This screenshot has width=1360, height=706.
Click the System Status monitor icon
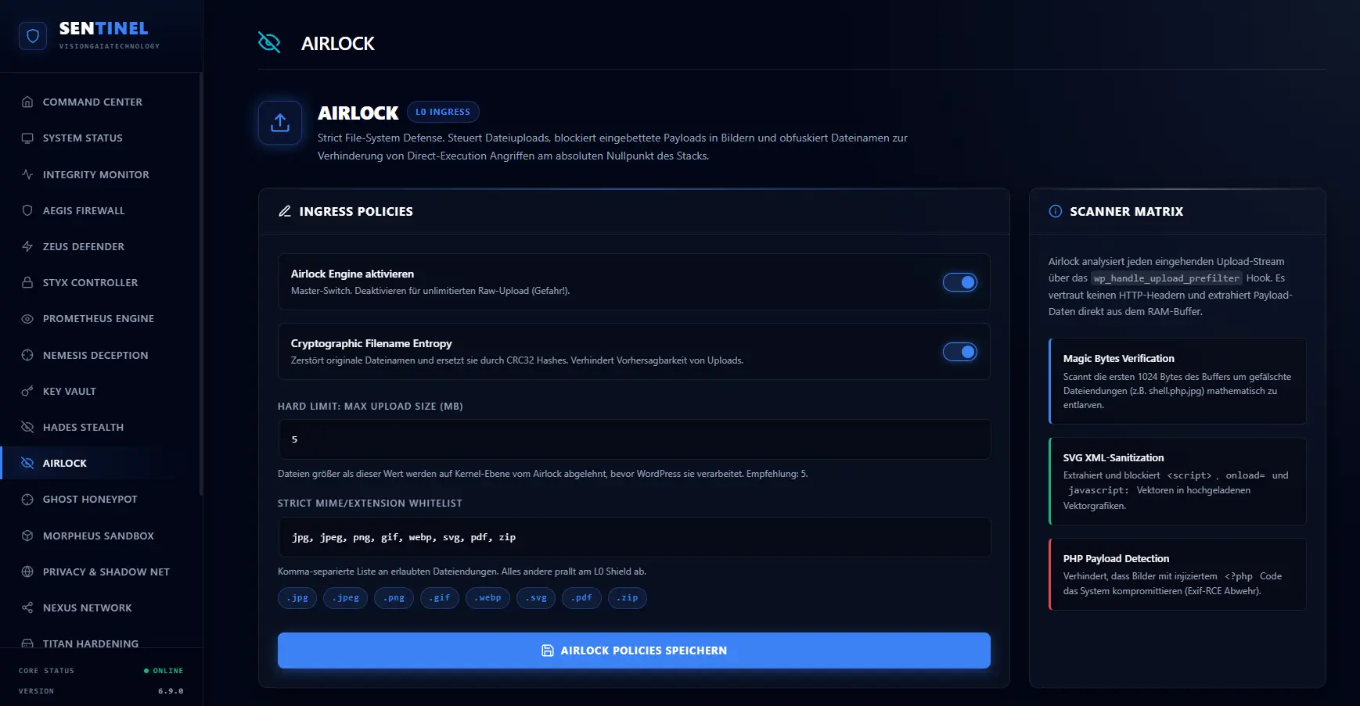[27, 138]
